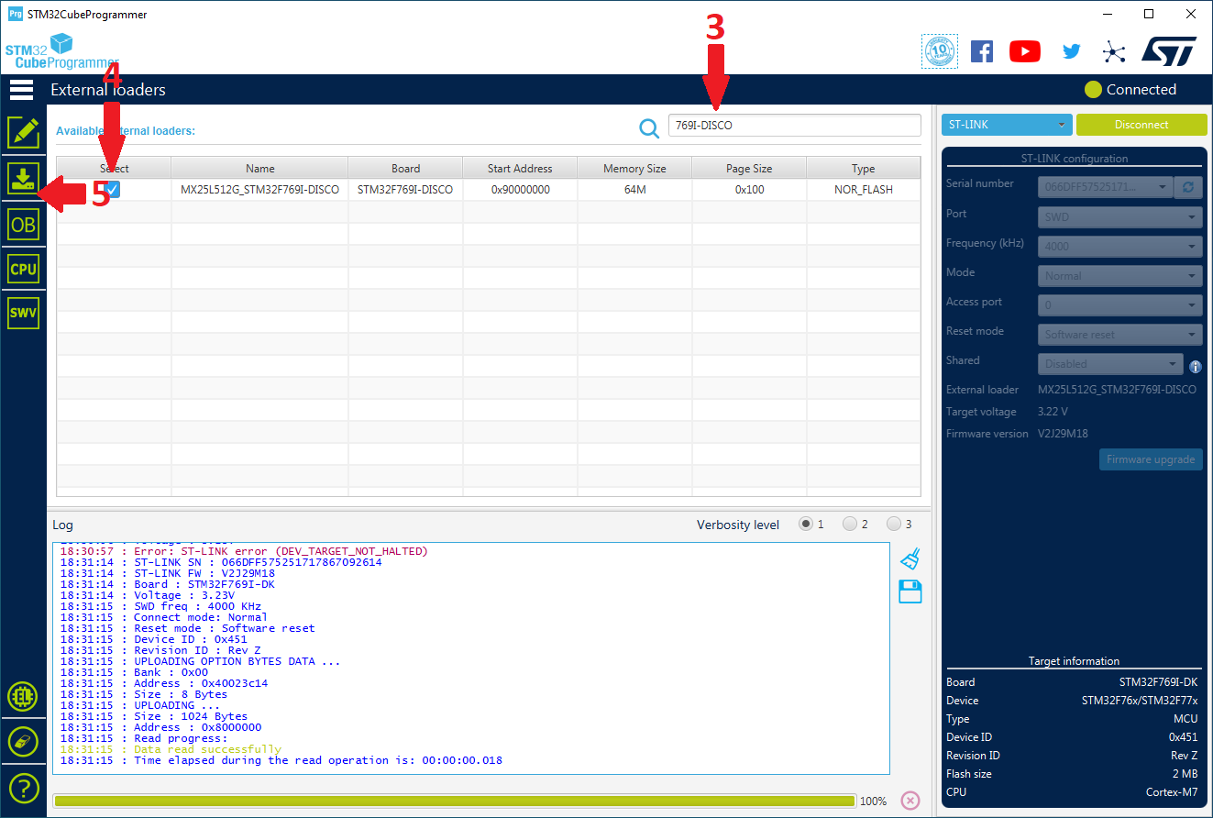1213x818 pixels.
Task: Click the log clear broom icon
Action: 910,558
